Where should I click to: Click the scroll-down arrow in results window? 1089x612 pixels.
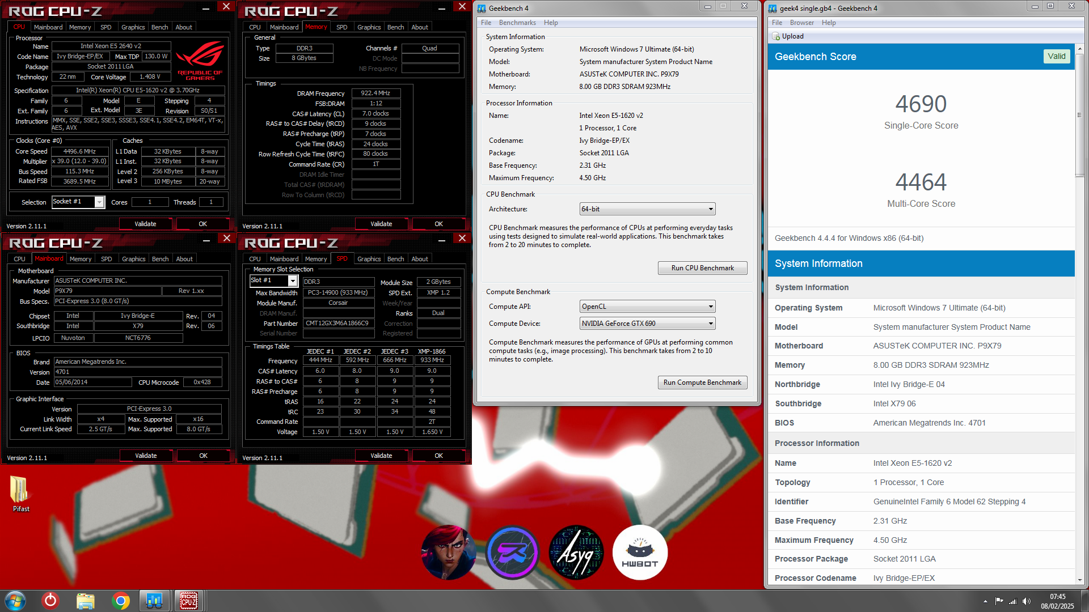(x=1079, y=580)
